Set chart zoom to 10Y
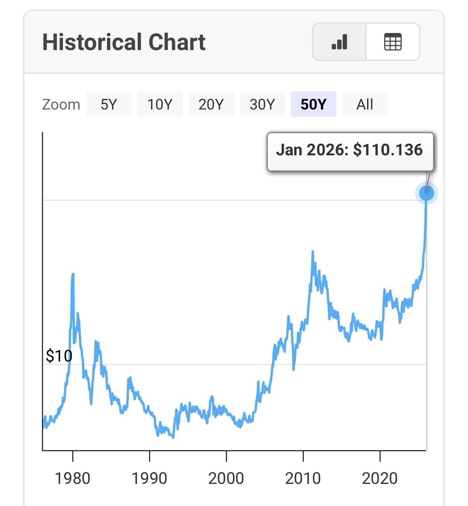Image resolution: width=468 pixels, height=506 pixels. point(160,104)
